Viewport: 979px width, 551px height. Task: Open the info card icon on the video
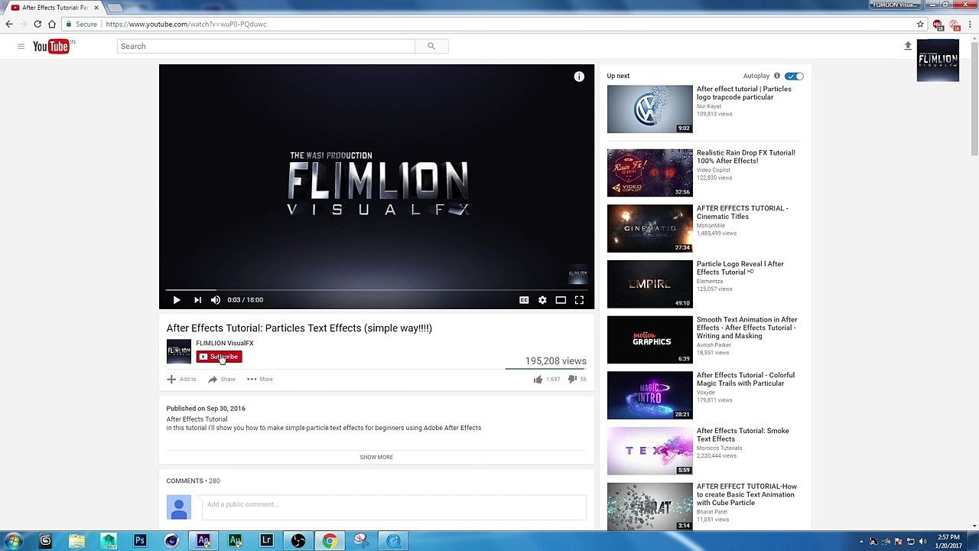click(x=579, y=77)
